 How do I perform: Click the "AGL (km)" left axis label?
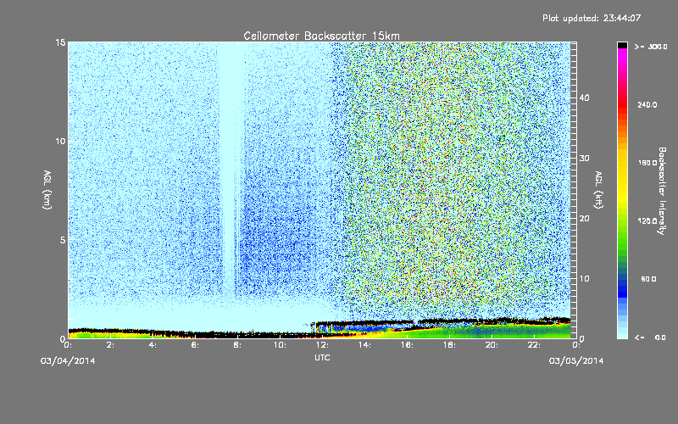point(47,190)
